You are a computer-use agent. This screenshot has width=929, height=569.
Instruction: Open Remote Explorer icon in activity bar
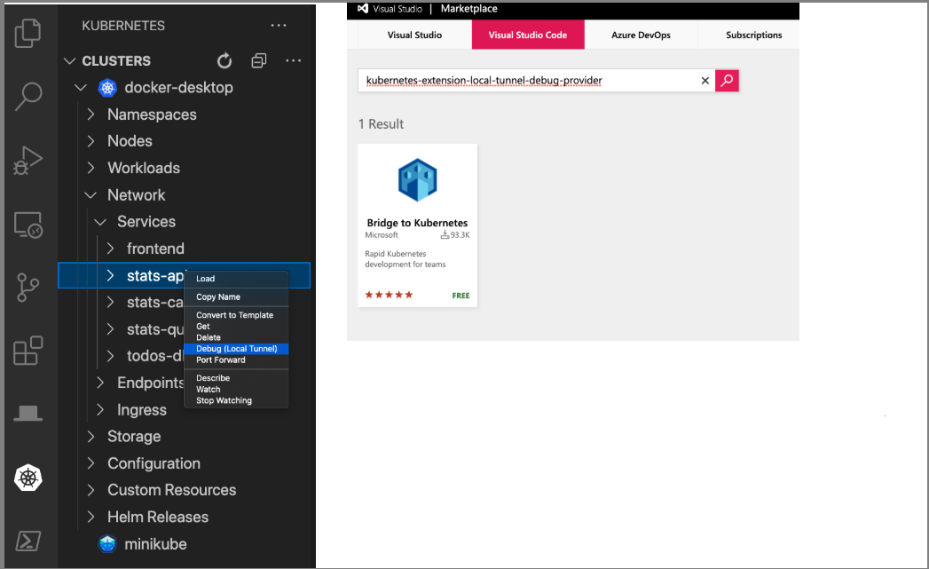tap(28, 225)
